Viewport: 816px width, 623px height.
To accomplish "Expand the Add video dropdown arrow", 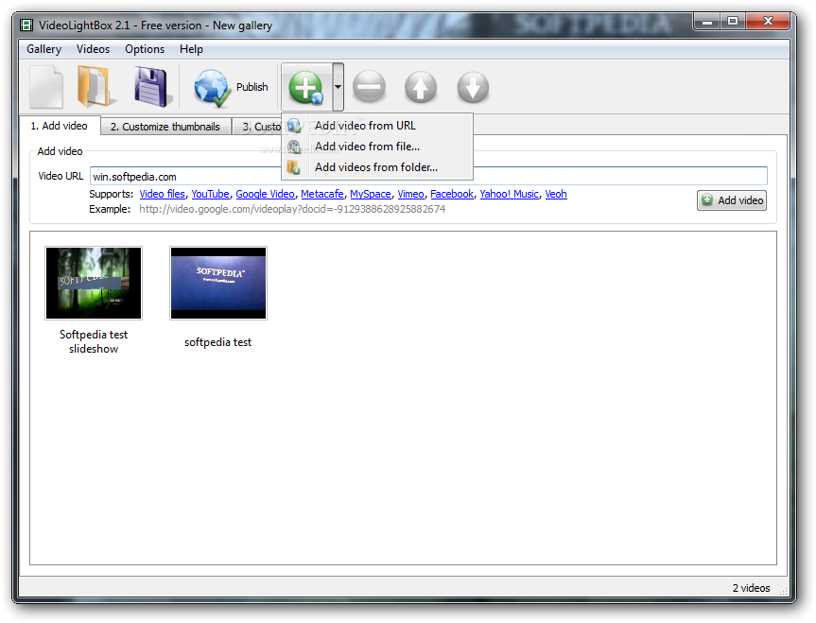I will (338, 87).
